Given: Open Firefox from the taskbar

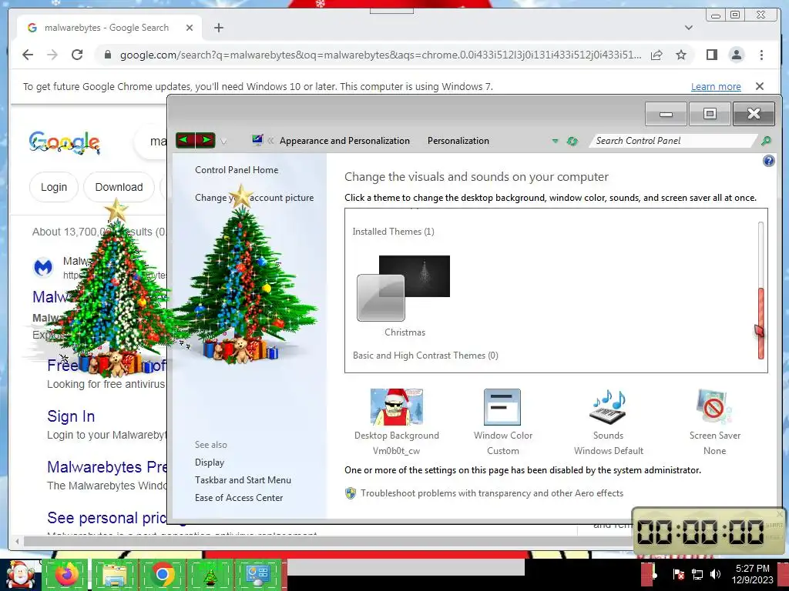Looking at the screenshot, I should coord(67,574).
